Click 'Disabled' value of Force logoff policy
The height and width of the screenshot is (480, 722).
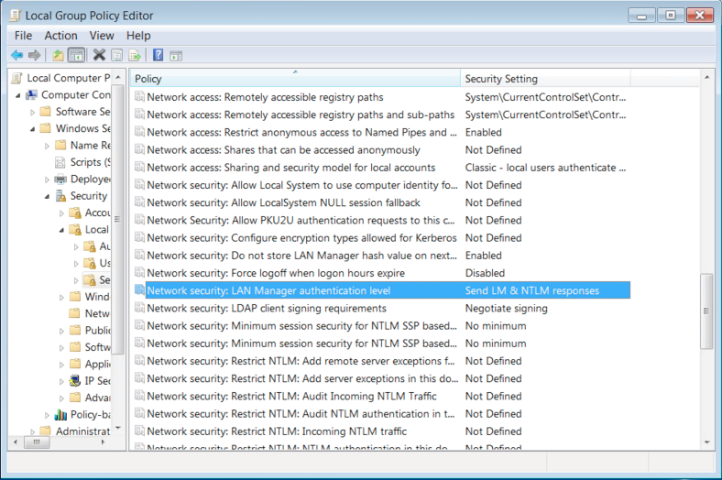click(x=485, y=273)
